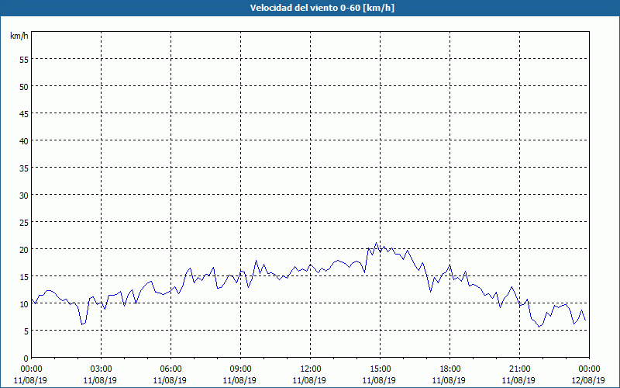Select the 15 y-axis value

[x=24, y=277]
